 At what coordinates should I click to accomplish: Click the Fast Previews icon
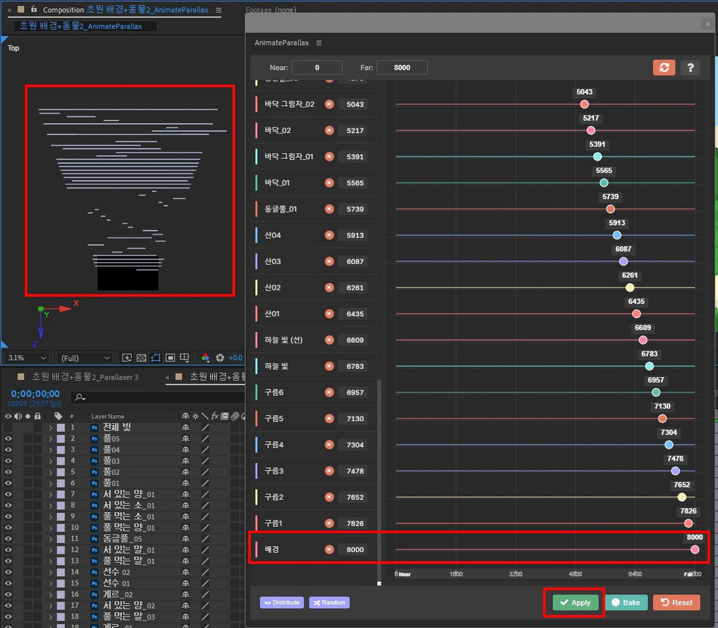127,358
